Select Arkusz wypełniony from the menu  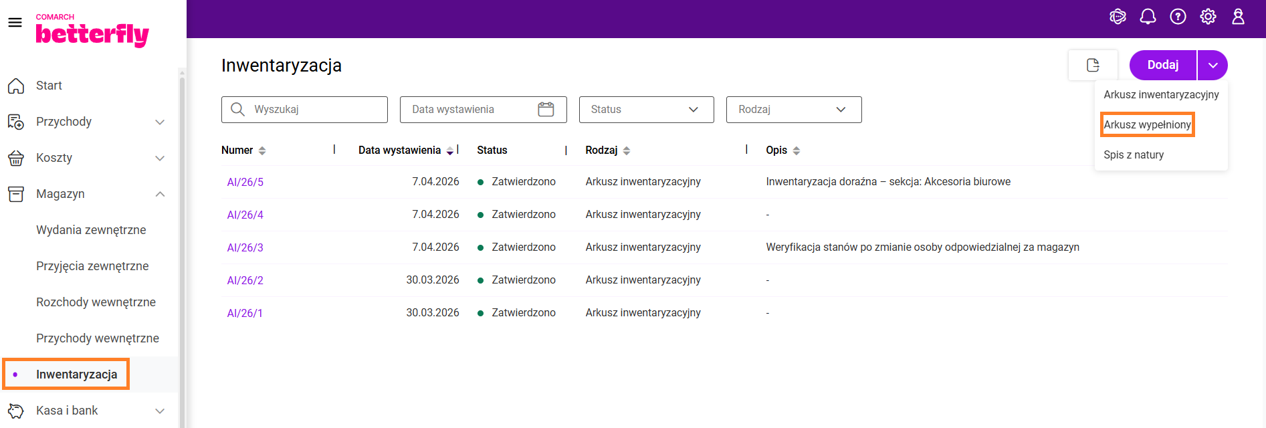point(1147,125)
